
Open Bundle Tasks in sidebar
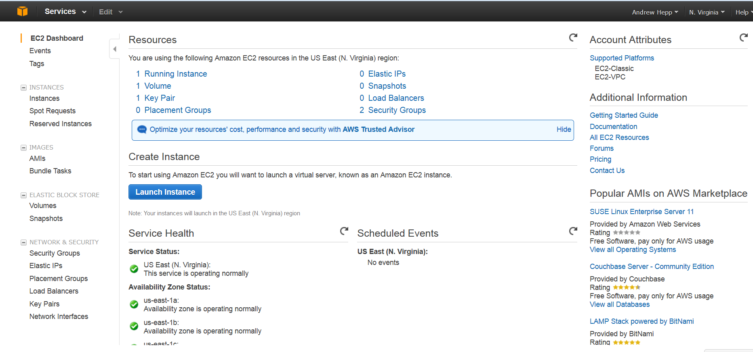[x=50, y=171]
